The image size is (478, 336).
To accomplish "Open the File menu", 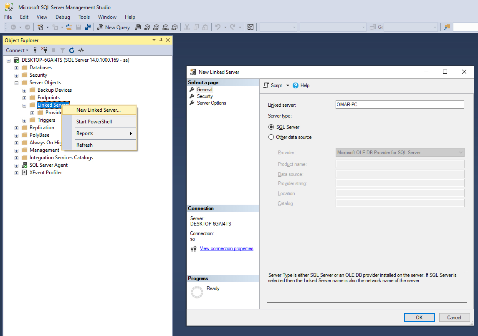I will pos(8,17).
